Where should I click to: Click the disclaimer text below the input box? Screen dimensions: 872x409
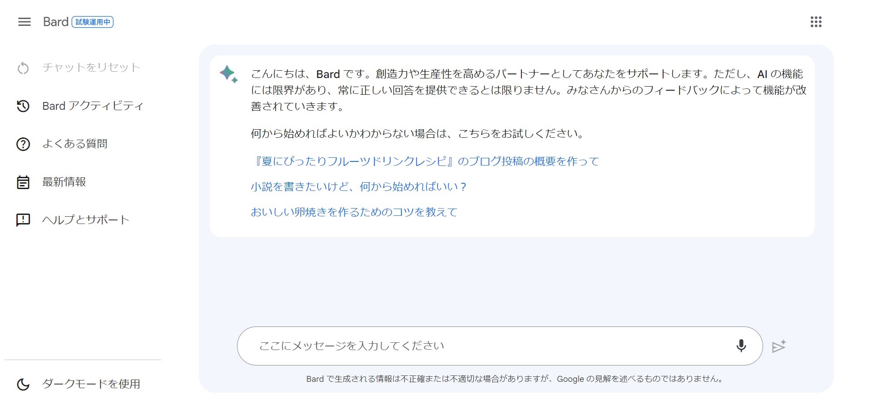(514, 379)
